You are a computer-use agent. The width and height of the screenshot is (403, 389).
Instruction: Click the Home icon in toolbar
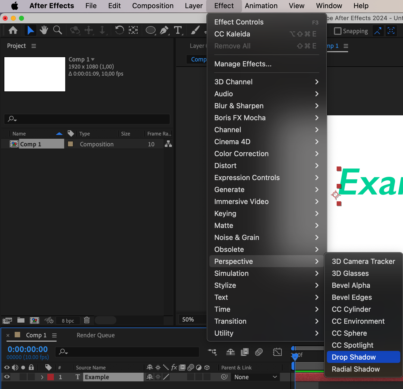(x=13, y=30)
